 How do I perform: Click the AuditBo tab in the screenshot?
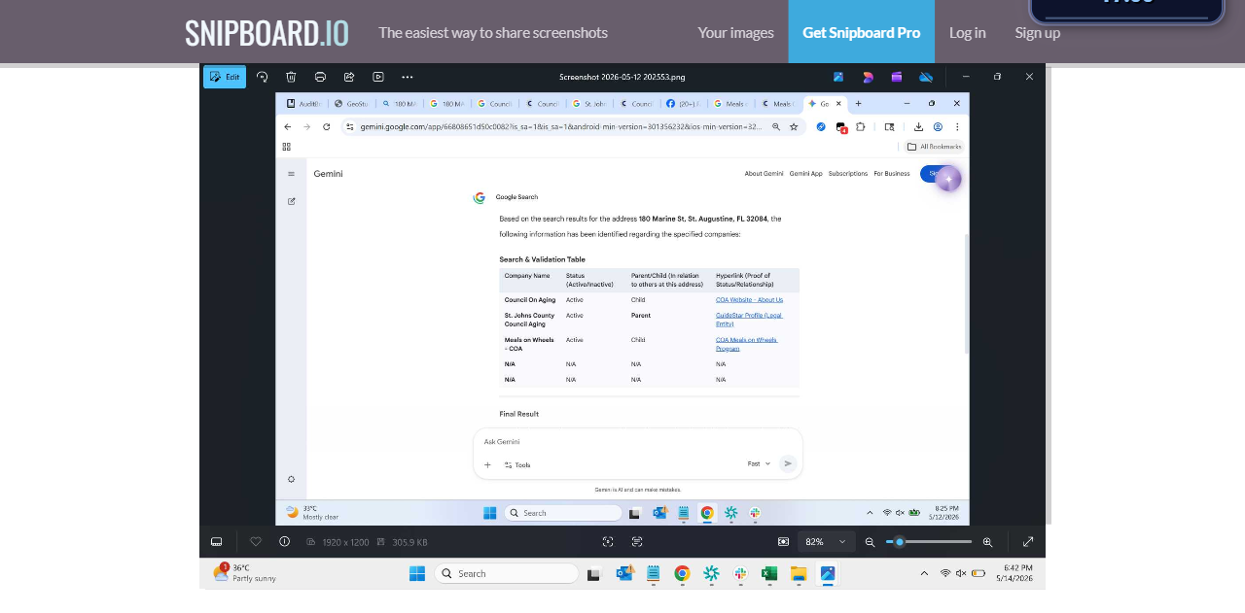coord(303,103)
